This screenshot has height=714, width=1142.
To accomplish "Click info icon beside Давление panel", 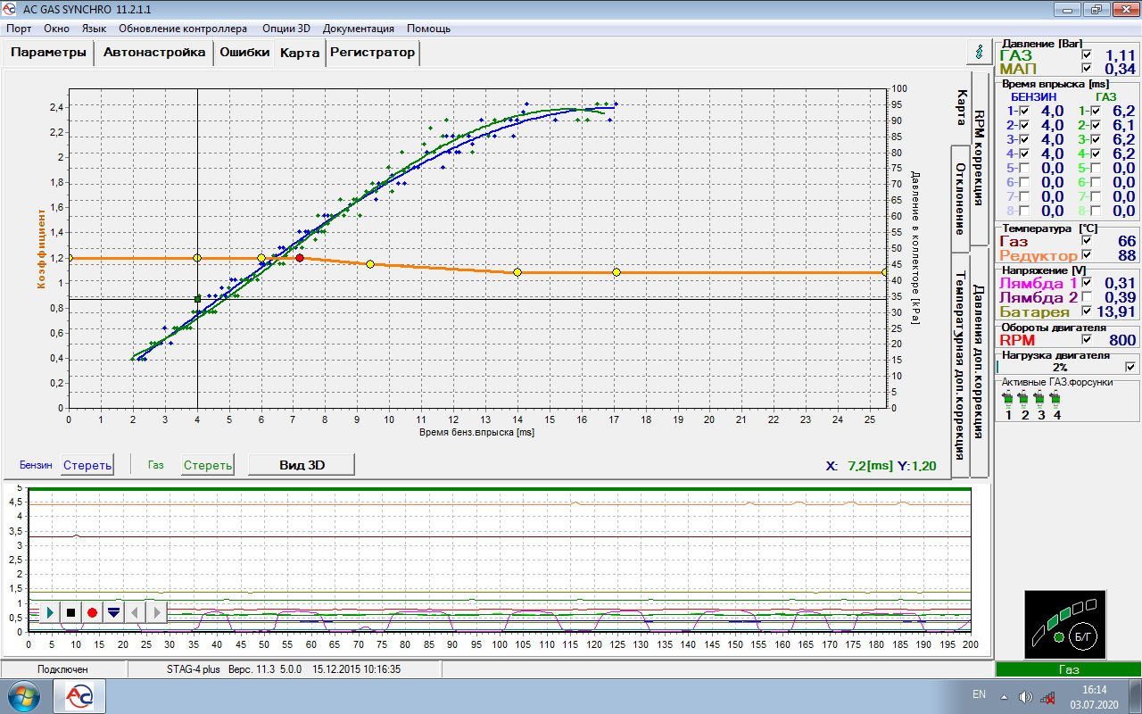I will [x=981, y=51].
